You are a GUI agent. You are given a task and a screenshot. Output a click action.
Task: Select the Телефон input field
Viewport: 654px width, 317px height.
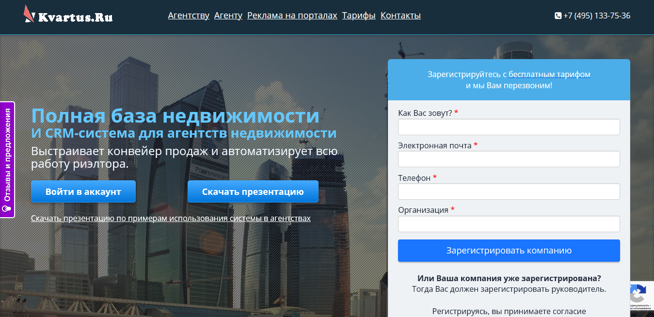point(509,191)
